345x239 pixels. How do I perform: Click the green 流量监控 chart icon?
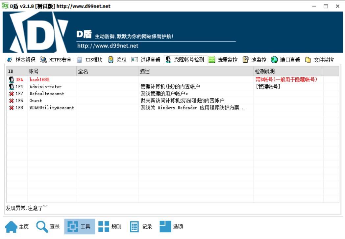(x=212, y=60)
